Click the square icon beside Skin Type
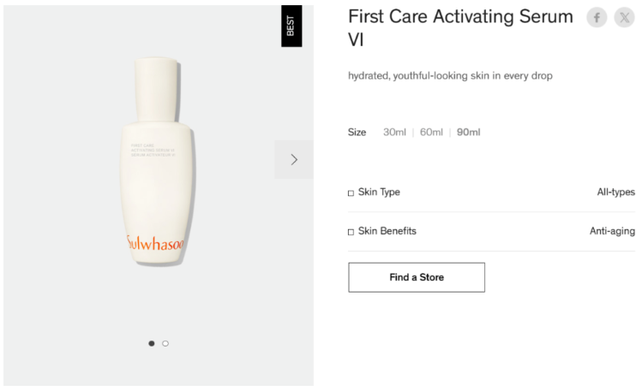The height and width of the screenshot is (391, 642). tap(351, 193)
